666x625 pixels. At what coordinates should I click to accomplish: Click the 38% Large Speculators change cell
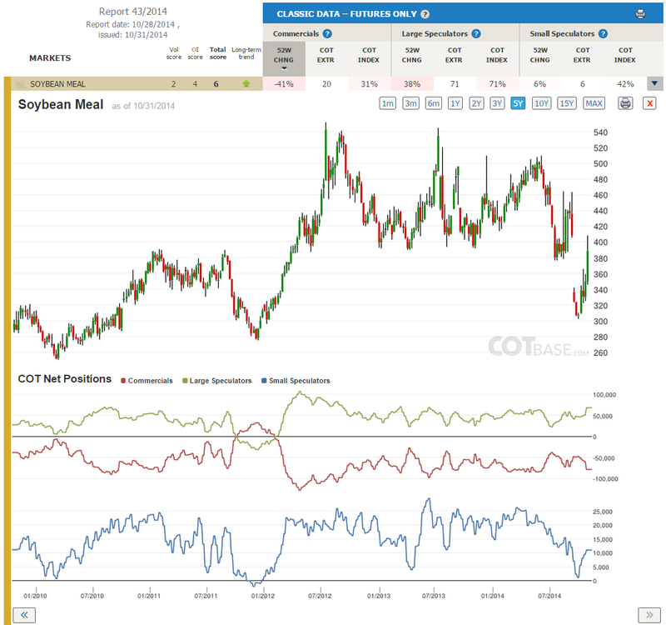412,84
